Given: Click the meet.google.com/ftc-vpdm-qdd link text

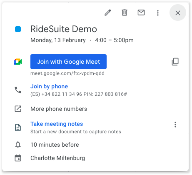Looking at the screenshot, I should [67, 73].
